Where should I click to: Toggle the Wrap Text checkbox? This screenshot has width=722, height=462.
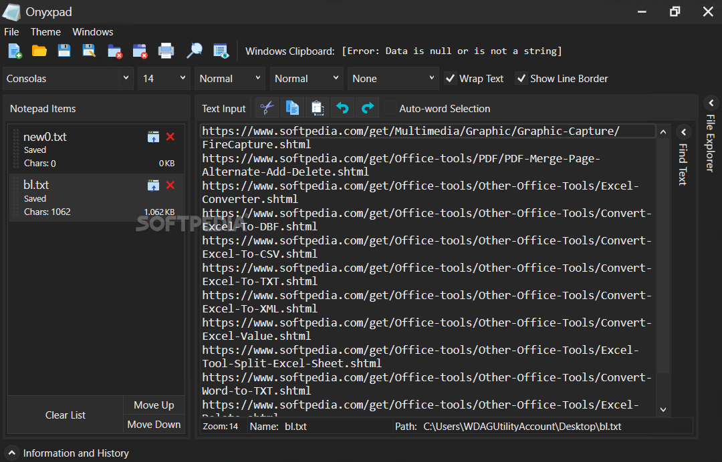point(451,79)
